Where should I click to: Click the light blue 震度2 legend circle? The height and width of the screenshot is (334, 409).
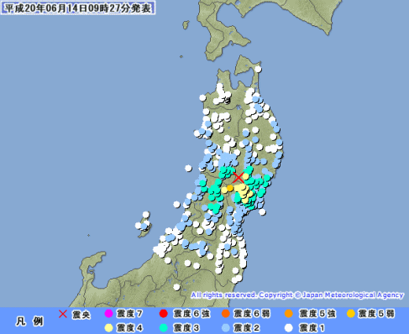226,328
